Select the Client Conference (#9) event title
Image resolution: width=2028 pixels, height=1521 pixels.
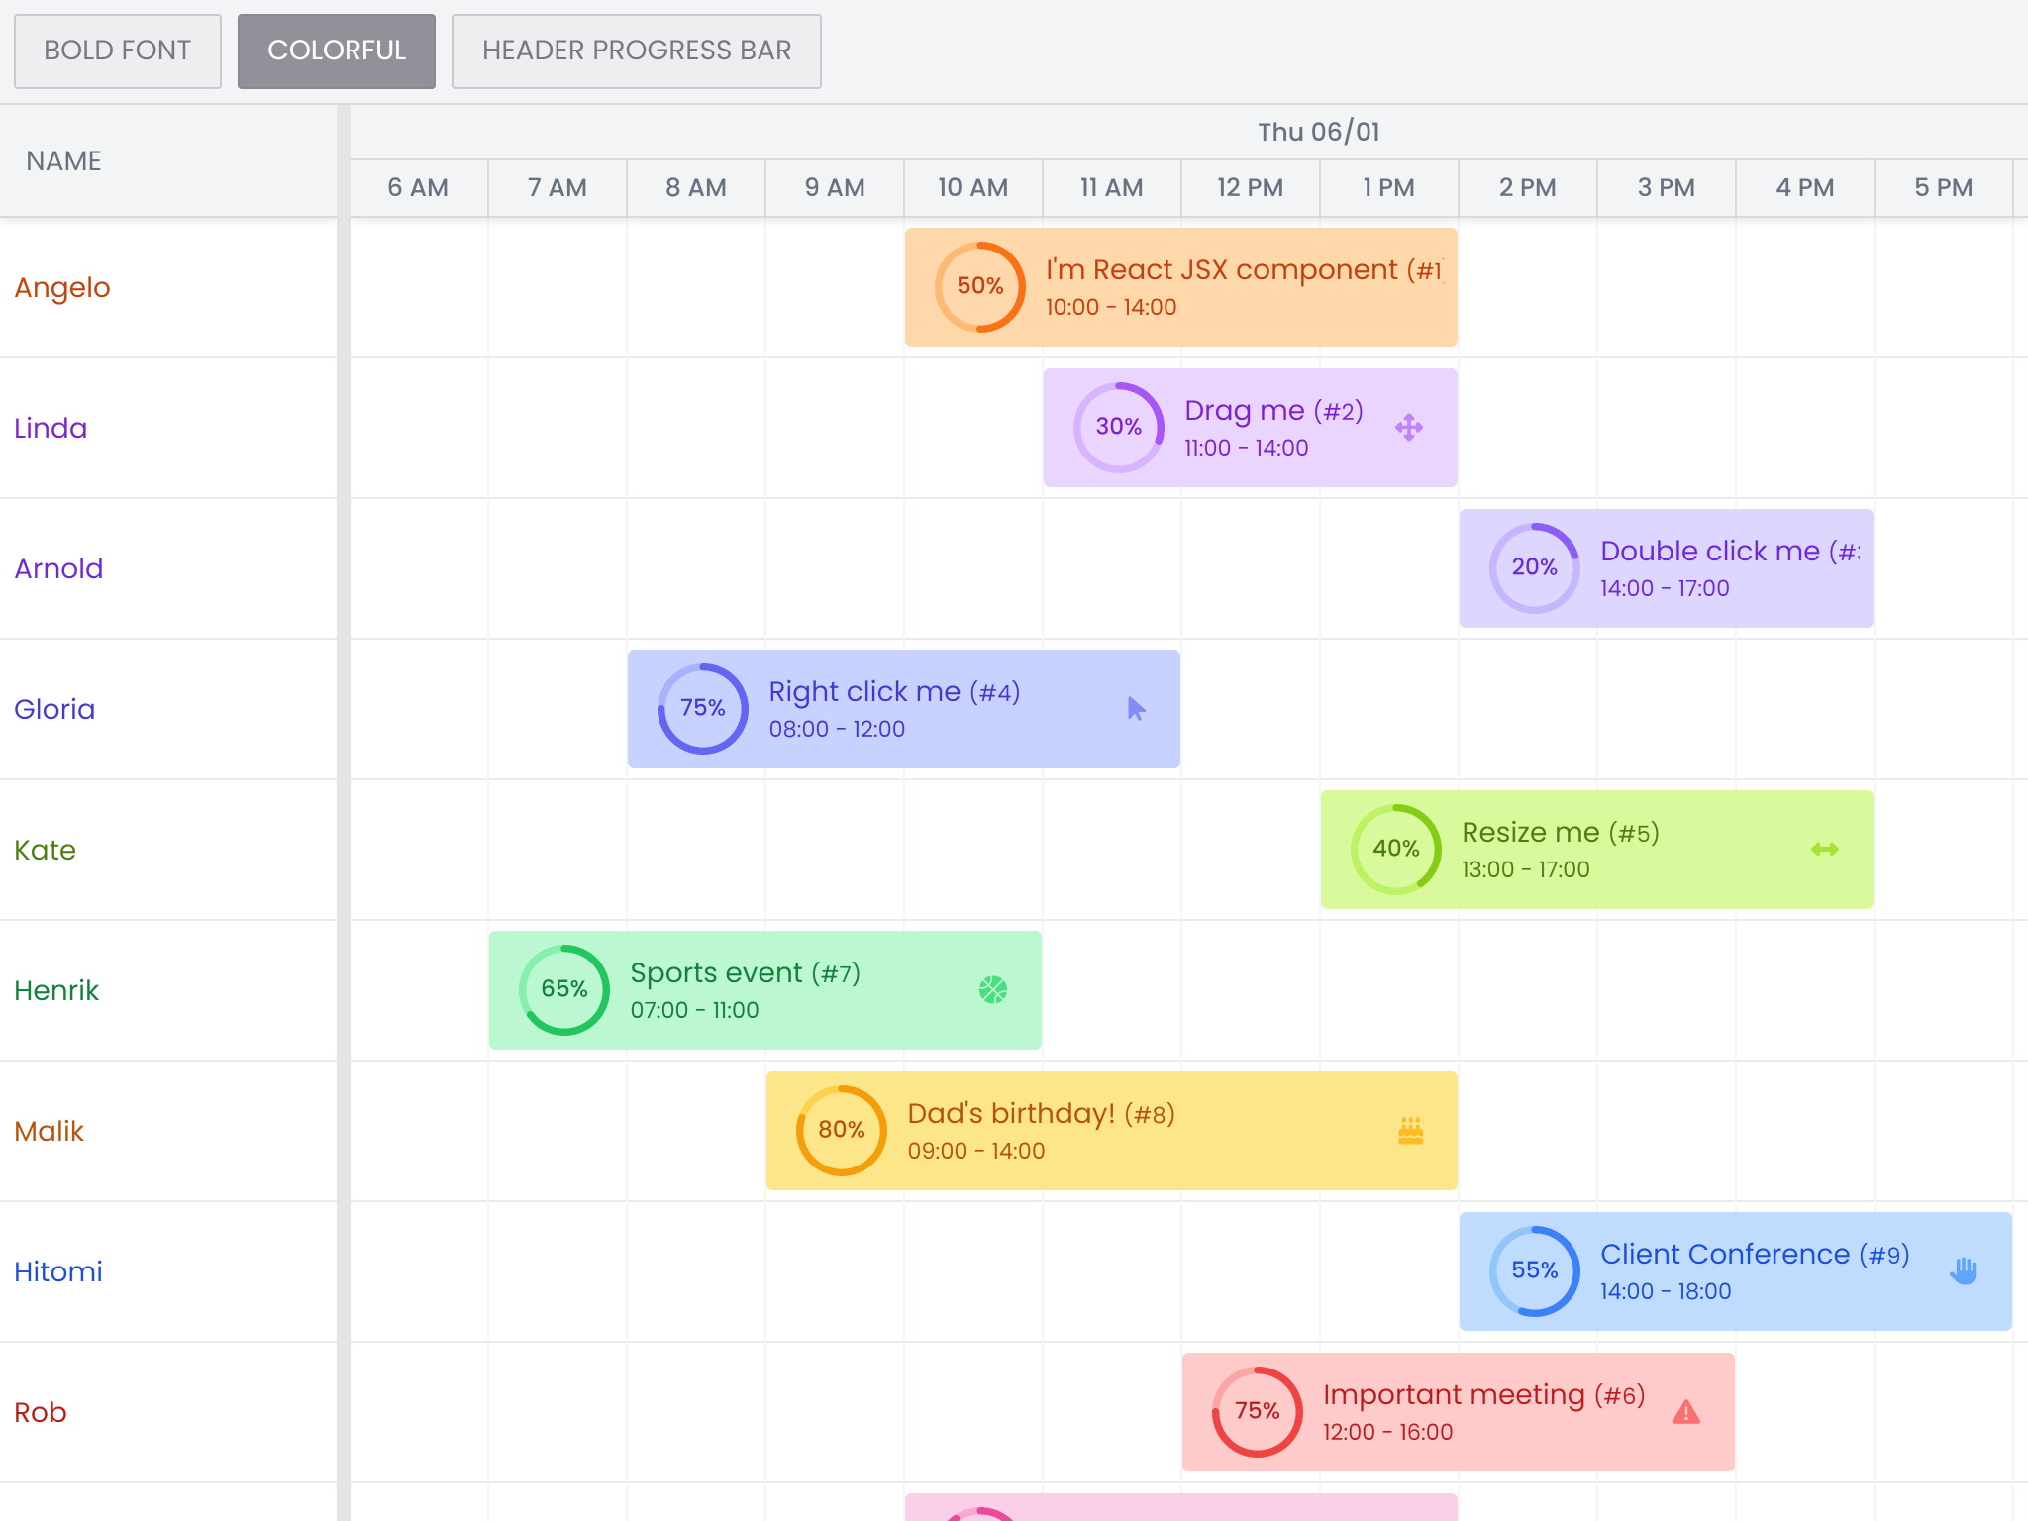tap(1756, 1255)
